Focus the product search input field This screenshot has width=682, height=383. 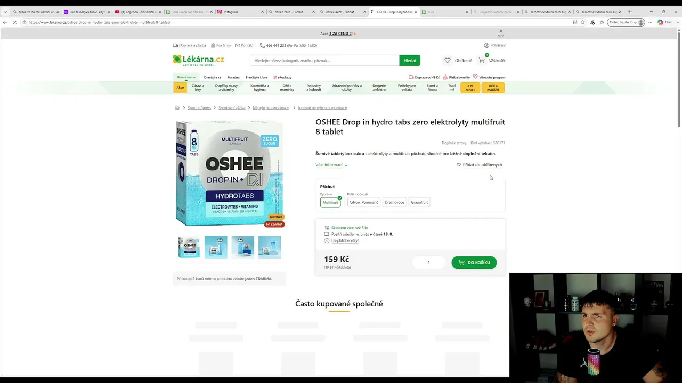coord(324,61)
